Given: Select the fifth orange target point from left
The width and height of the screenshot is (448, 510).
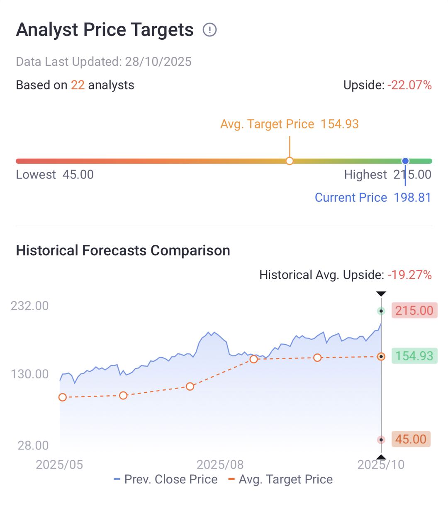Looking at the screenshot, I should pos(317,358).
